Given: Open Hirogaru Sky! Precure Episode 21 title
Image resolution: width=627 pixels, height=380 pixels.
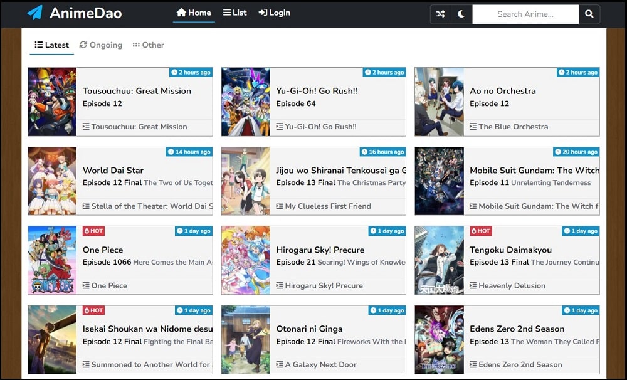Looking at the screenshot, I should (320, 250).
